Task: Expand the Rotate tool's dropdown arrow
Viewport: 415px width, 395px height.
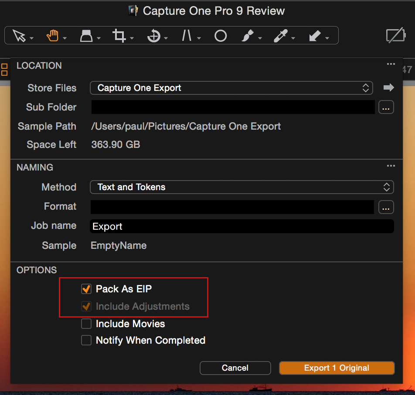Action: (x=166, y=38)
